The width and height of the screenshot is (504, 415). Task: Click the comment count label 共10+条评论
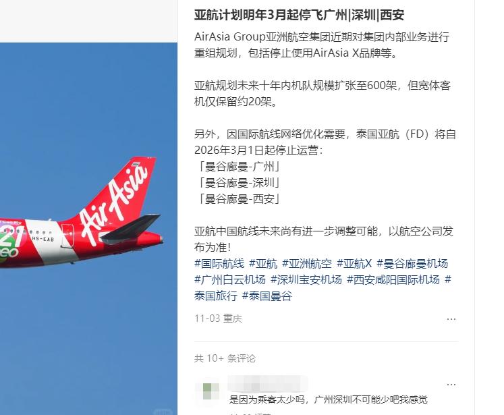(x=225, y=358)
